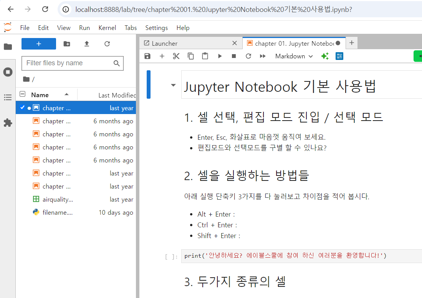
Task: Insert a cell below with plus icon
Action: point(162,56)
